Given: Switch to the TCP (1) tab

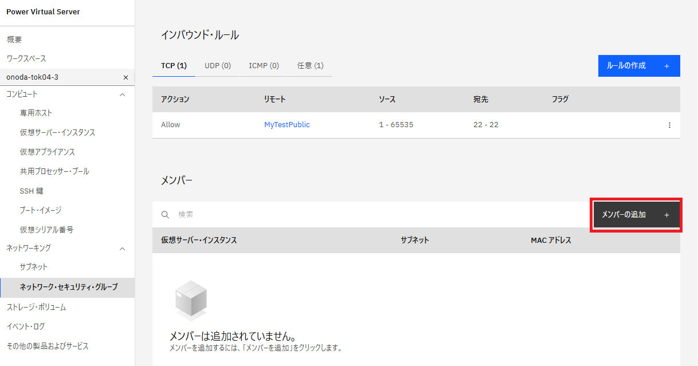Looking at the screenshot, I should click(174, 66).
